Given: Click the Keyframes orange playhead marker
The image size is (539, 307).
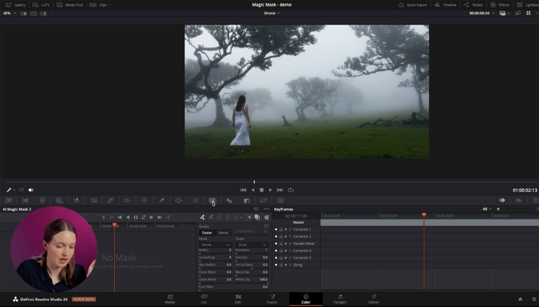Looking at the screenshot, I should tap(424, 215).
